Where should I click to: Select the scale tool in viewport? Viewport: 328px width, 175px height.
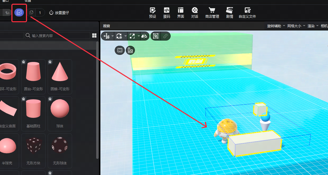click(132, 36)
